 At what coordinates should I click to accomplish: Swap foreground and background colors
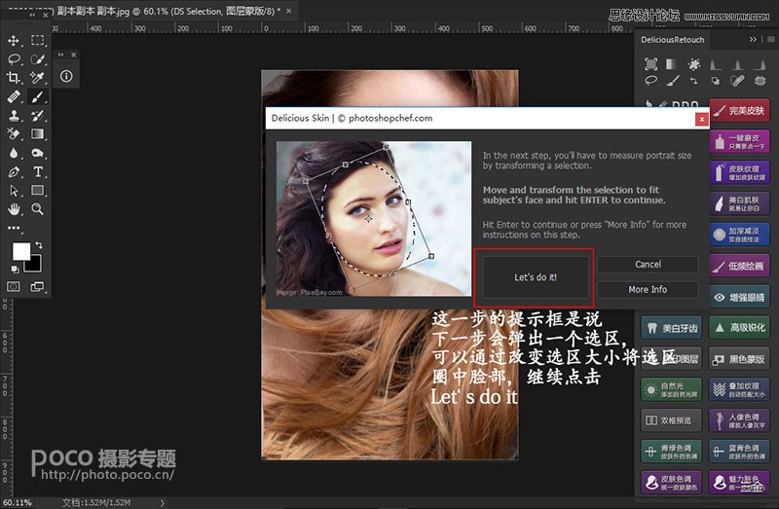pyautogui.click(x=38, y=245)
